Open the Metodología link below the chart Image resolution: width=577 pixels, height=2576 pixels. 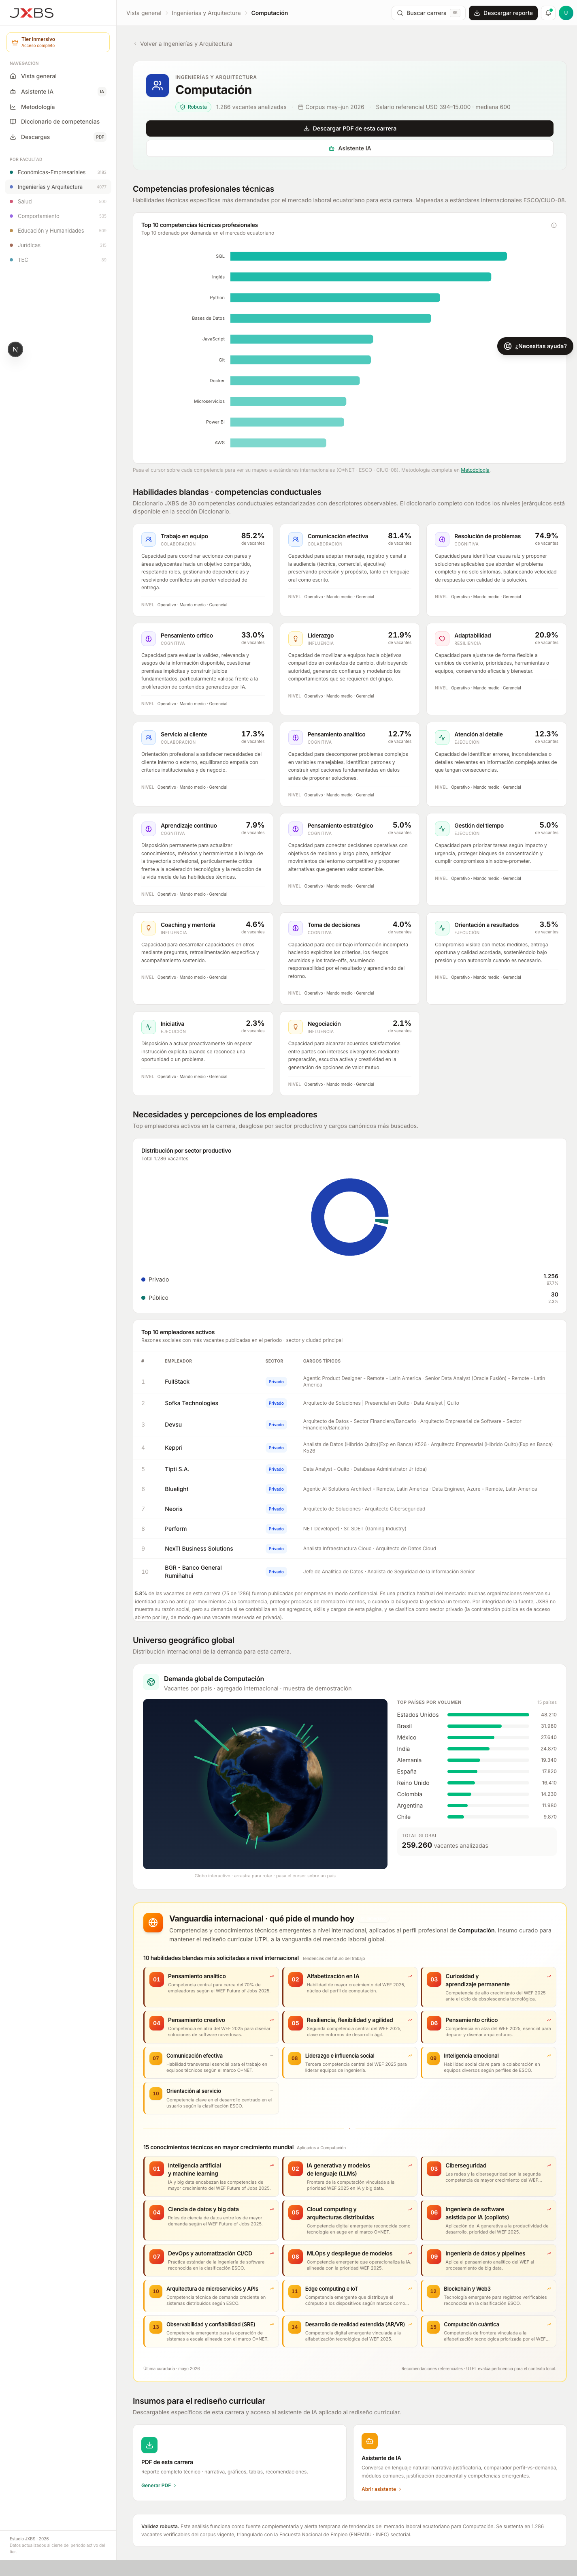(475, 470)
